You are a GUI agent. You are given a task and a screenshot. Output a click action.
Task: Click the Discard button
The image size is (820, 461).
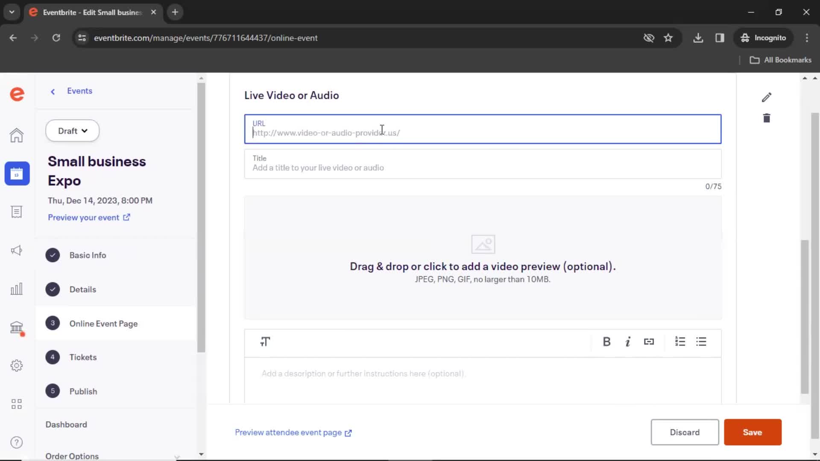[x=685, y=432]
